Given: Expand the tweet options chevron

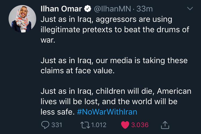Looking at the screenshot, I should tap(190, 9).
